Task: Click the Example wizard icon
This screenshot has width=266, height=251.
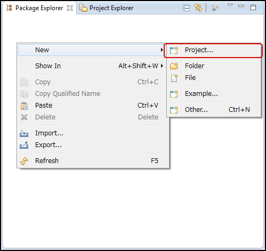Action: click(x=174, y=94)
